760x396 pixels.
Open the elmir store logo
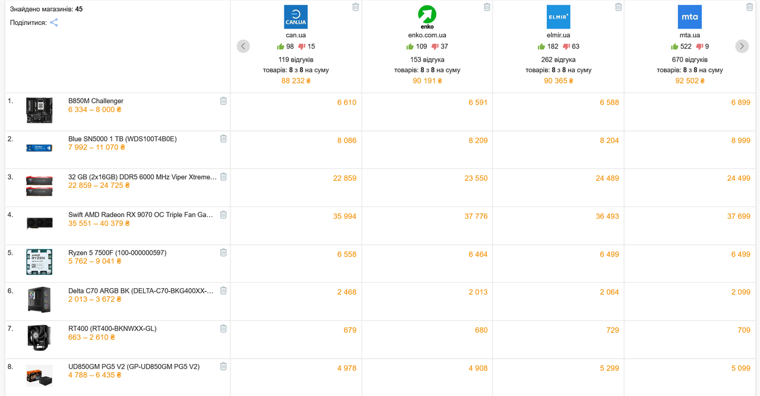[558, 17]
